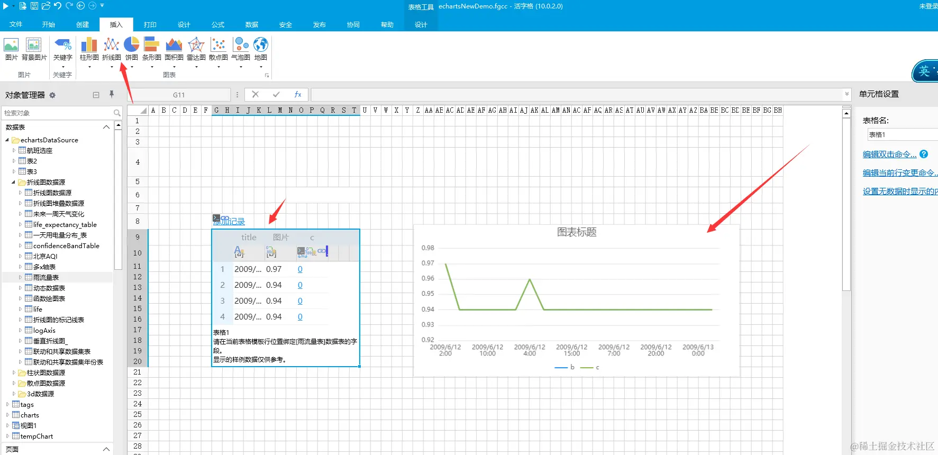938x455 pixels.
Task: Click the help question mark beside 编辑双击命令
Action: [x=924, y=154]
